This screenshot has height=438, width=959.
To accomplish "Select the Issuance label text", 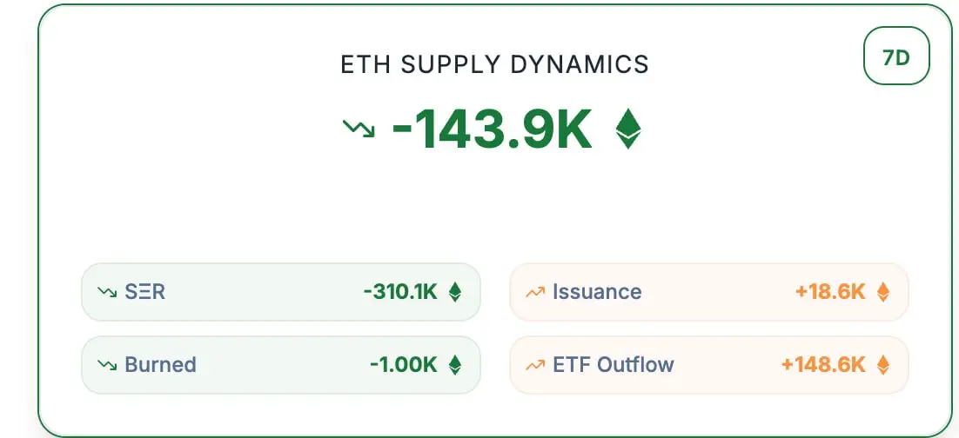I will coord(597,292).
